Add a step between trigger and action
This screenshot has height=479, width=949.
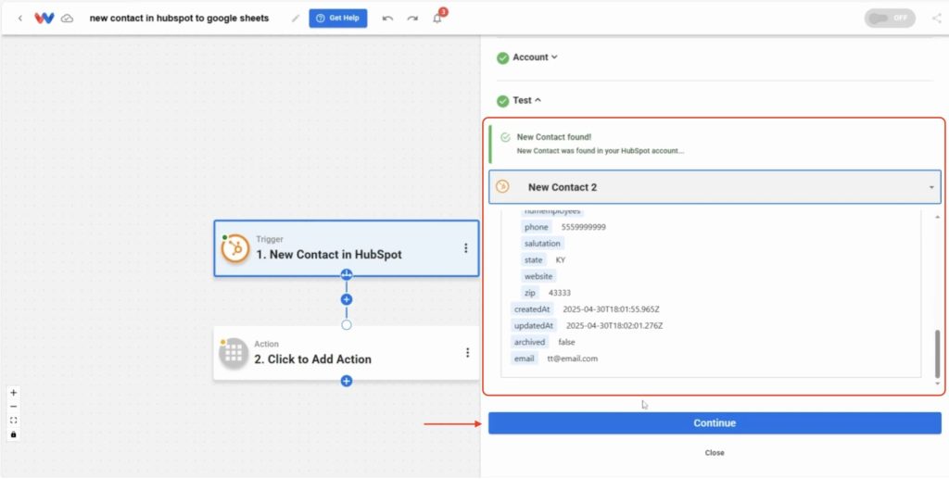pos(347,299)
